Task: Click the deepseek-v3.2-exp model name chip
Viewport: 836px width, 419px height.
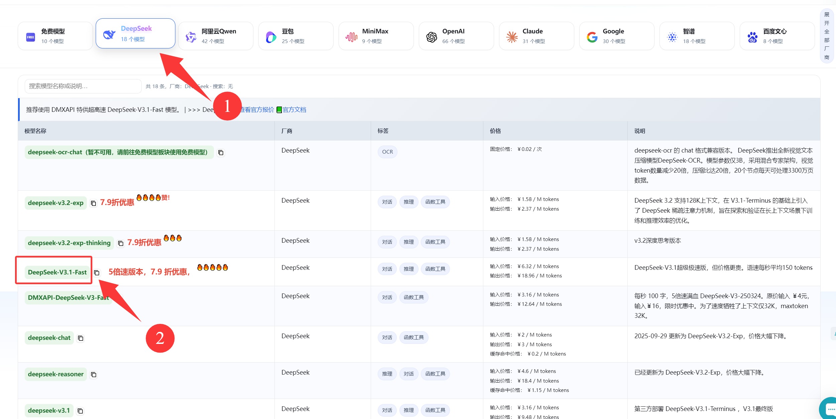Action: 56,203
